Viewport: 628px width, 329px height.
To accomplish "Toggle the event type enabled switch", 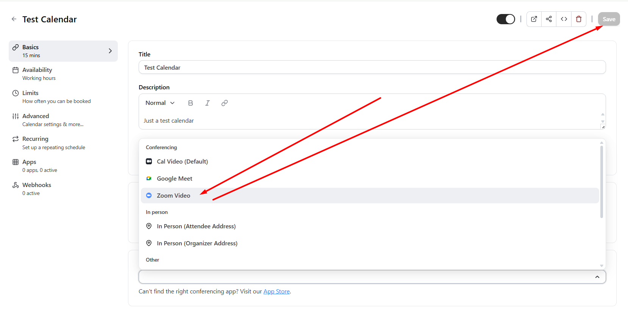I will click(506, 19).
